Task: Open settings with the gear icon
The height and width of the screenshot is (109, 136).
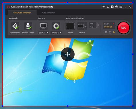Action: pyautogui.click(x=106, y=32)
